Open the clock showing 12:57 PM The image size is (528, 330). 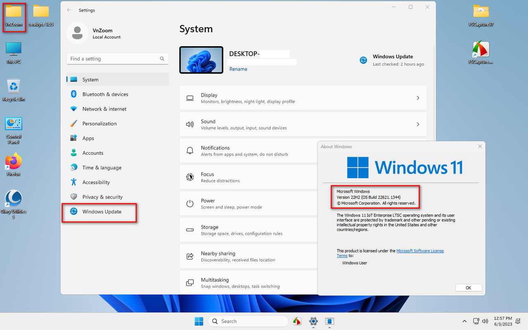502,321
